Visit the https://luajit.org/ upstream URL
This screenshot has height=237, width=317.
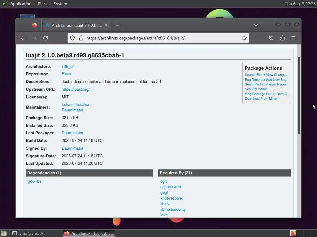[x=76, y=89]
